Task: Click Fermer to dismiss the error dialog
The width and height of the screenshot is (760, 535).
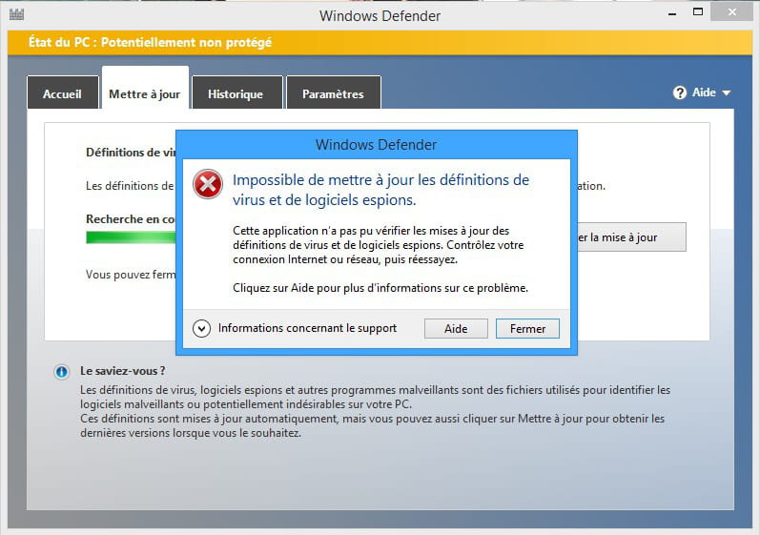Action: [x=527, y=329]
